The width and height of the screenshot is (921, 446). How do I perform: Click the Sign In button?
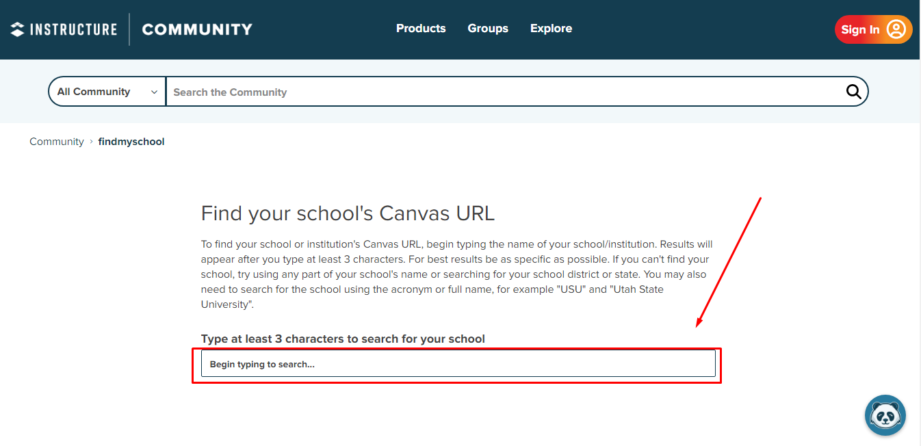click(x=873, y=29)
